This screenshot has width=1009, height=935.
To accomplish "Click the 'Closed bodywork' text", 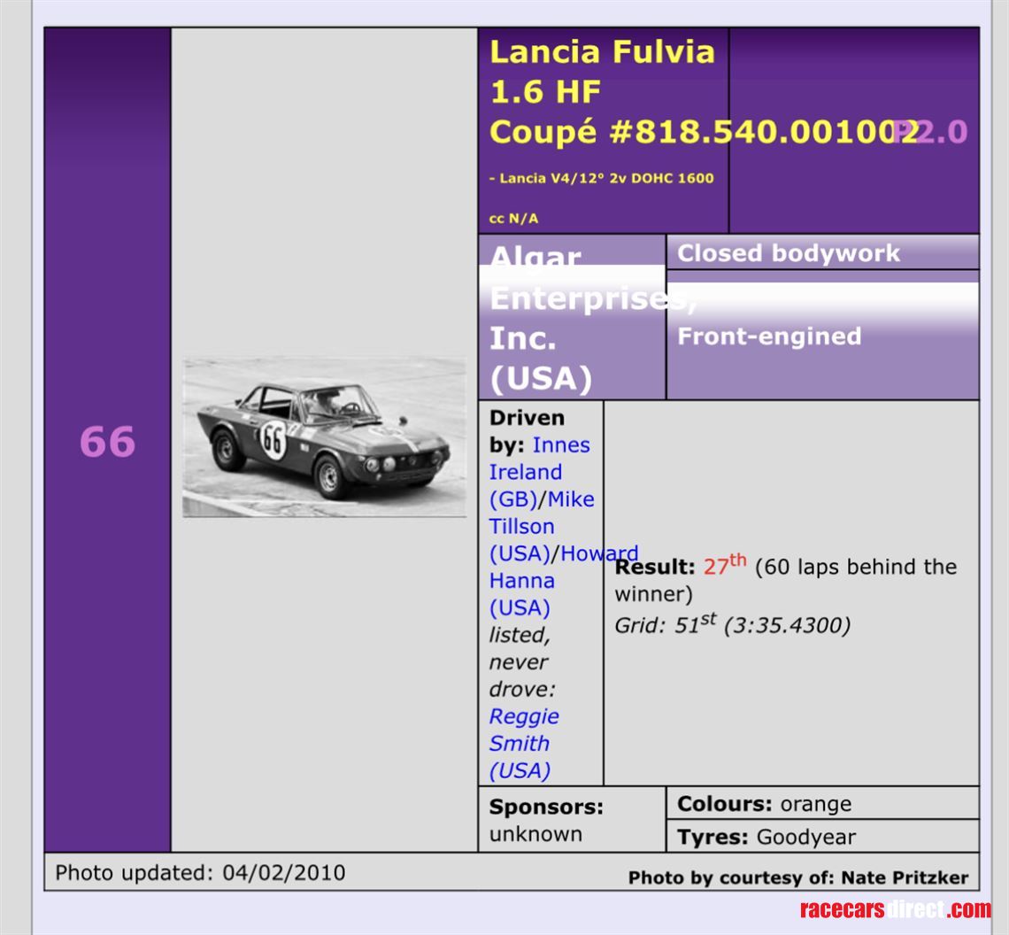I will pyautogui.click(x=789, y=253).
